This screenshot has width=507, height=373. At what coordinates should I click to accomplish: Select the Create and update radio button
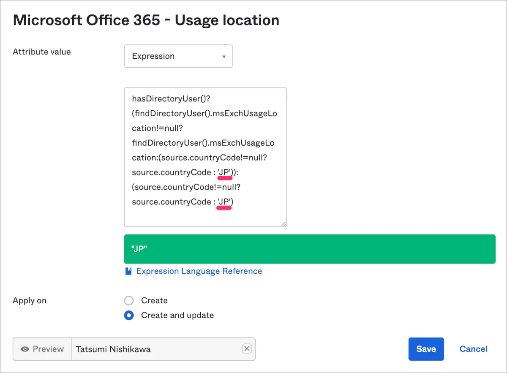click(x=129, y=316)
